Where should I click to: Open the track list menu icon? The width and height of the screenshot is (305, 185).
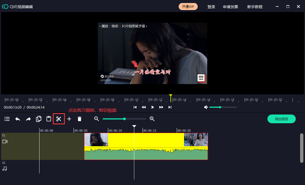[7, 119]
